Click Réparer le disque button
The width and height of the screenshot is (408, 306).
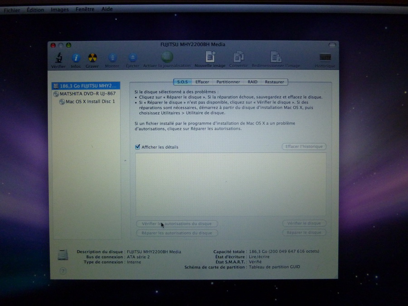tap(304, 233)
